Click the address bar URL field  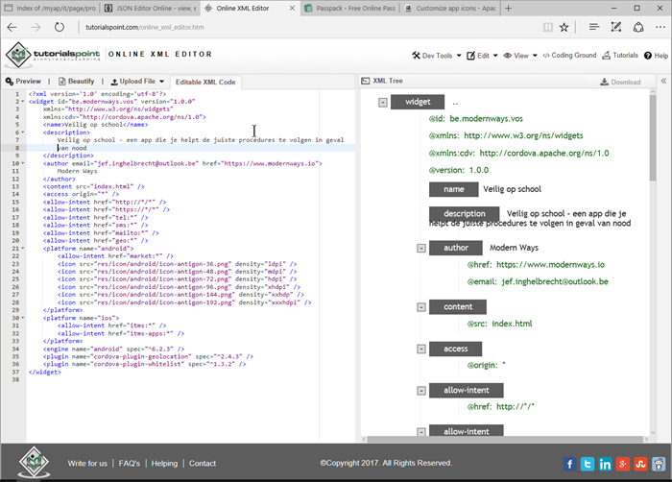(x=306, y=27)
